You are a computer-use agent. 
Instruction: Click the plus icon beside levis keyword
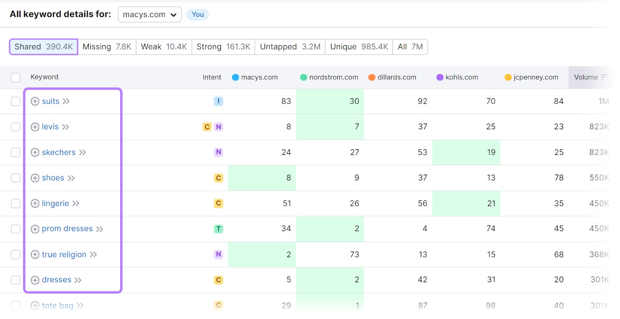[x=35, y=127]
